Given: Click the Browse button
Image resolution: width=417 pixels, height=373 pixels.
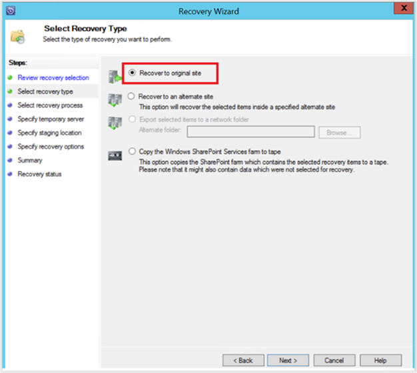Looking at the screenshot, I should click(x=340, y=132).
